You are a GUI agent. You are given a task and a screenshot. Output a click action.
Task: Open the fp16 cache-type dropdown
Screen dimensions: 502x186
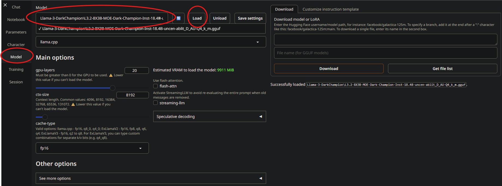point(92,148)
